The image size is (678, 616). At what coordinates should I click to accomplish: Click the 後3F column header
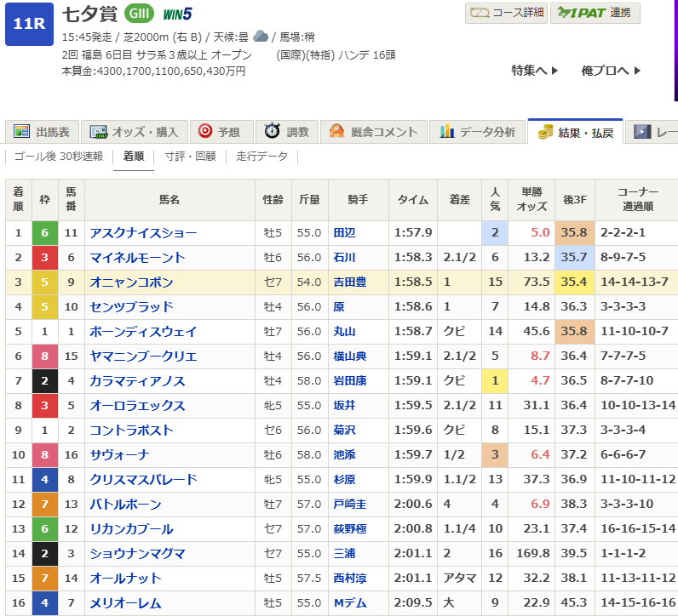coord(575,200)
